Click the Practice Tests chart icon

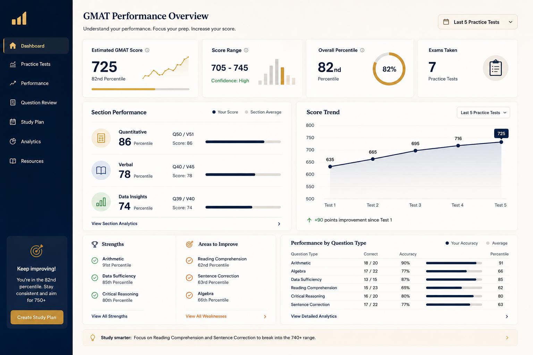coord(13,64)
